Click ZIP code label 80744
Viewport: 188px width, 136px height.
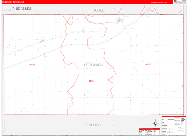[x=91, y=81]
